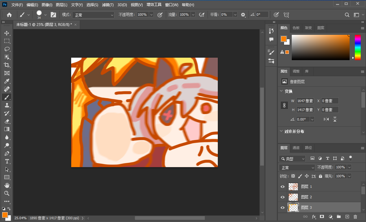
Task: Select the Eraser tool
Action: click(7, 121)
